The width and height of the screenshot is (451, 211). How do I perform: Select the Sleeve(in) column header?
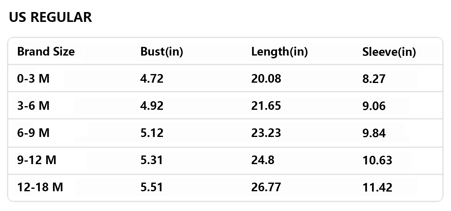[389, 52]
